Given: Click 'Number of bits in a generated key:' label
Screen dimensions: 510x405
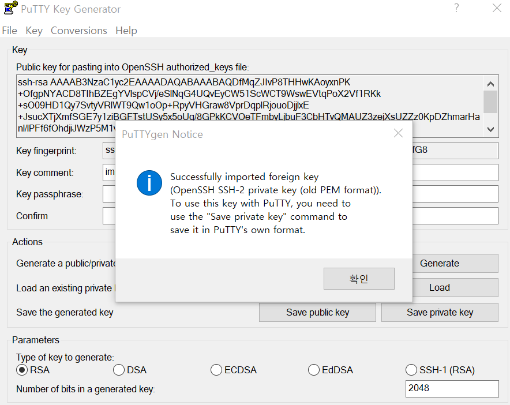Looking at the screenshot, I should [85, 389].
